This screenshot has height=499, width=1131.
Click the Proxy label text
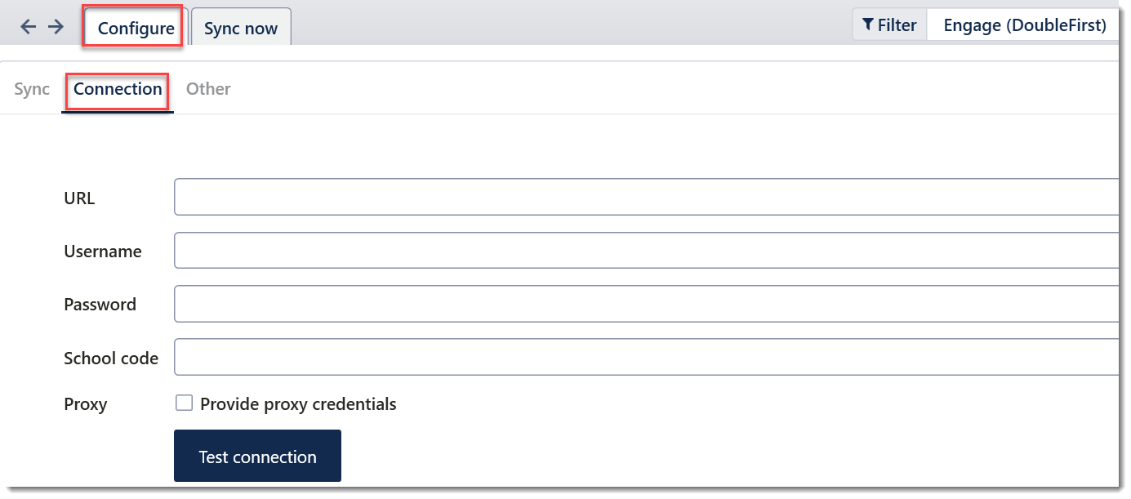point(86,404)
